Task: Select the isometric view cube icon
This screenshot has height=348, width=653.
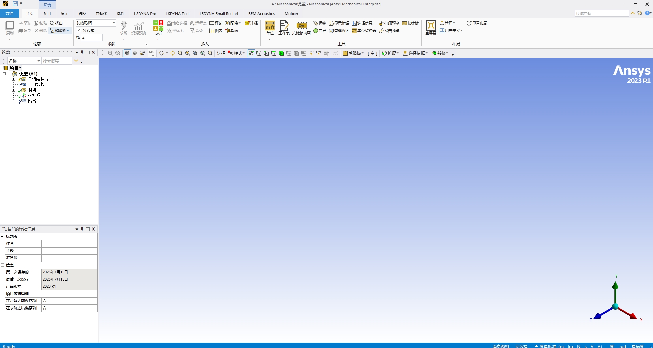Action: pyautogui.click(x=127, y=53)
